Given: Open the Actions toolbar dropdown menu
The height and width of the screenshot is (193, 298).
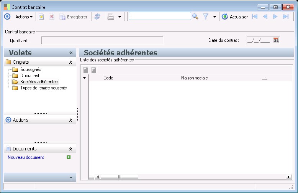Looking at the screenshot, I should pyautogui.click(x=24, y=17).
